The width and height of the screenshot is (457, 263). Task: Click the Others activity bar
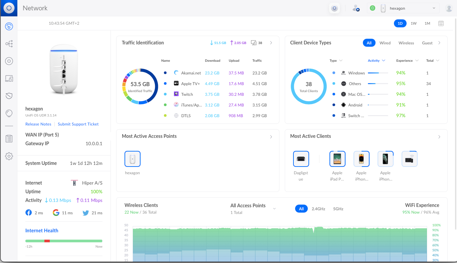click(378, 83)
